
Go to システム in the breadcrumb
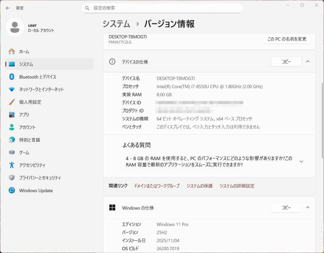tap(116, 24)
